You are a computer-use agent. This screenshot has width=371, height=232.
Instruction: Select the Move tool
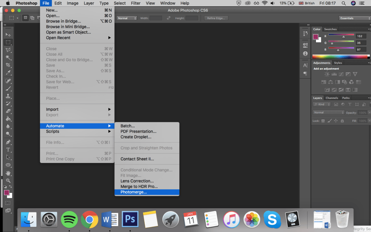pos(8,35)
